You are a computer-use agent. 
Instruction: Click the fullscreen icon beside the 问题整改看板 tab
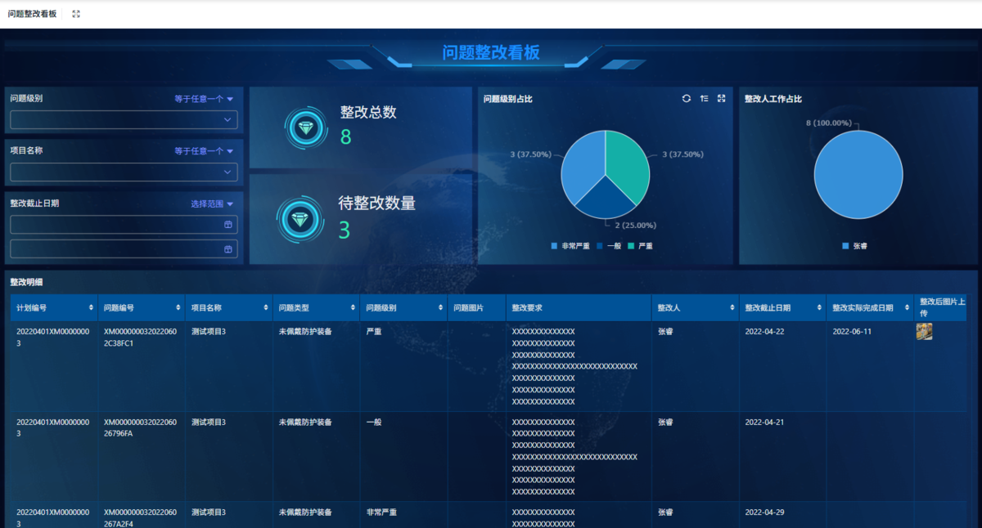click(76, 14)
